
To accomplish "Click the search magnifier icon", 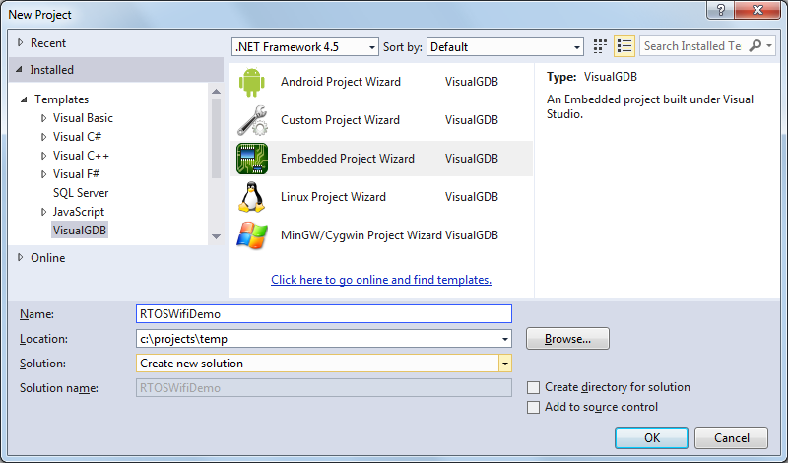I will click(755, 45).
